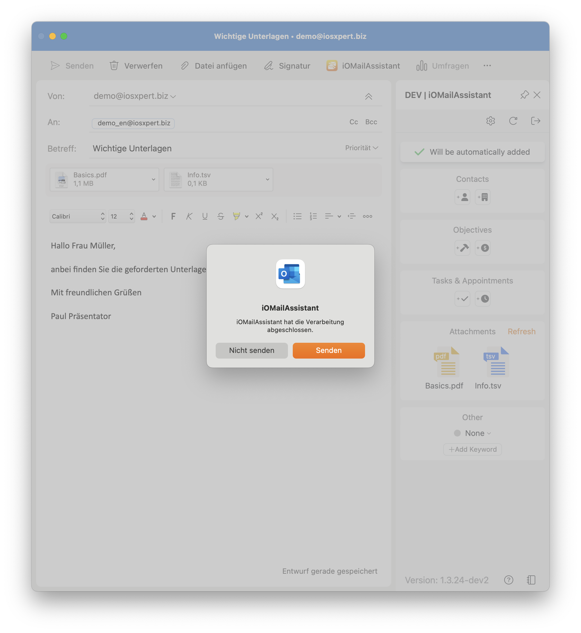Open the font color picker swatch
This screenshot has height=633, width=581.
(144, 216)
